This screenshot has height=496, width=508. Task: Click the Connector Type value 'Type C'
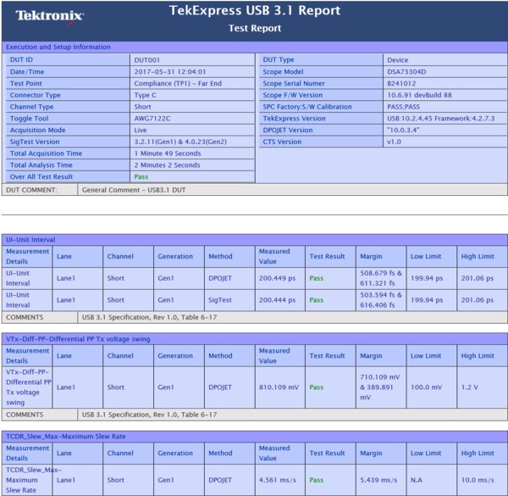pos(145,95)
